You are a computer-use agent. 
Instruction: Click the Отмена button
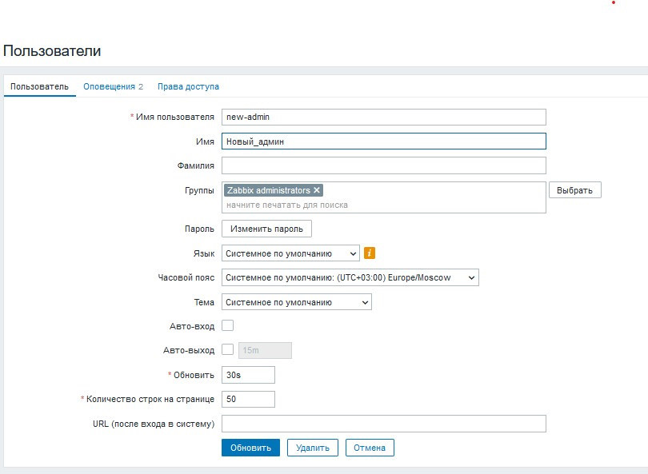point(370,448)
